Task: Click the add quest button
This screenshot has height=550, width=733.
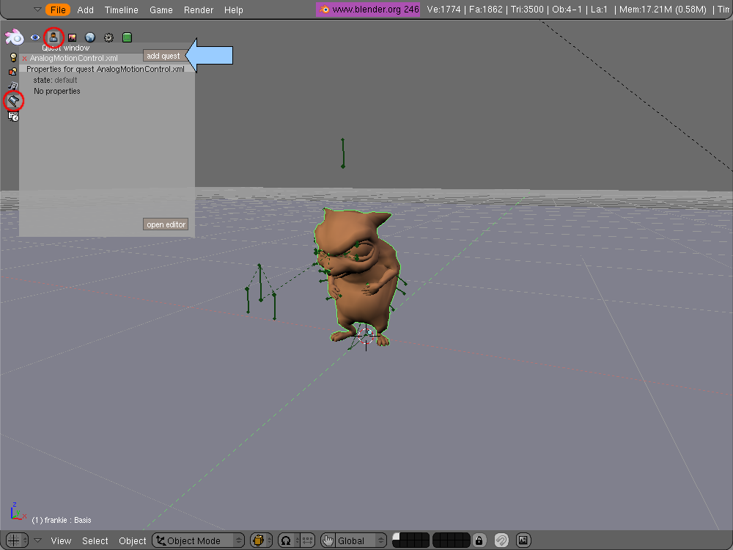Action: click(163, 56)
